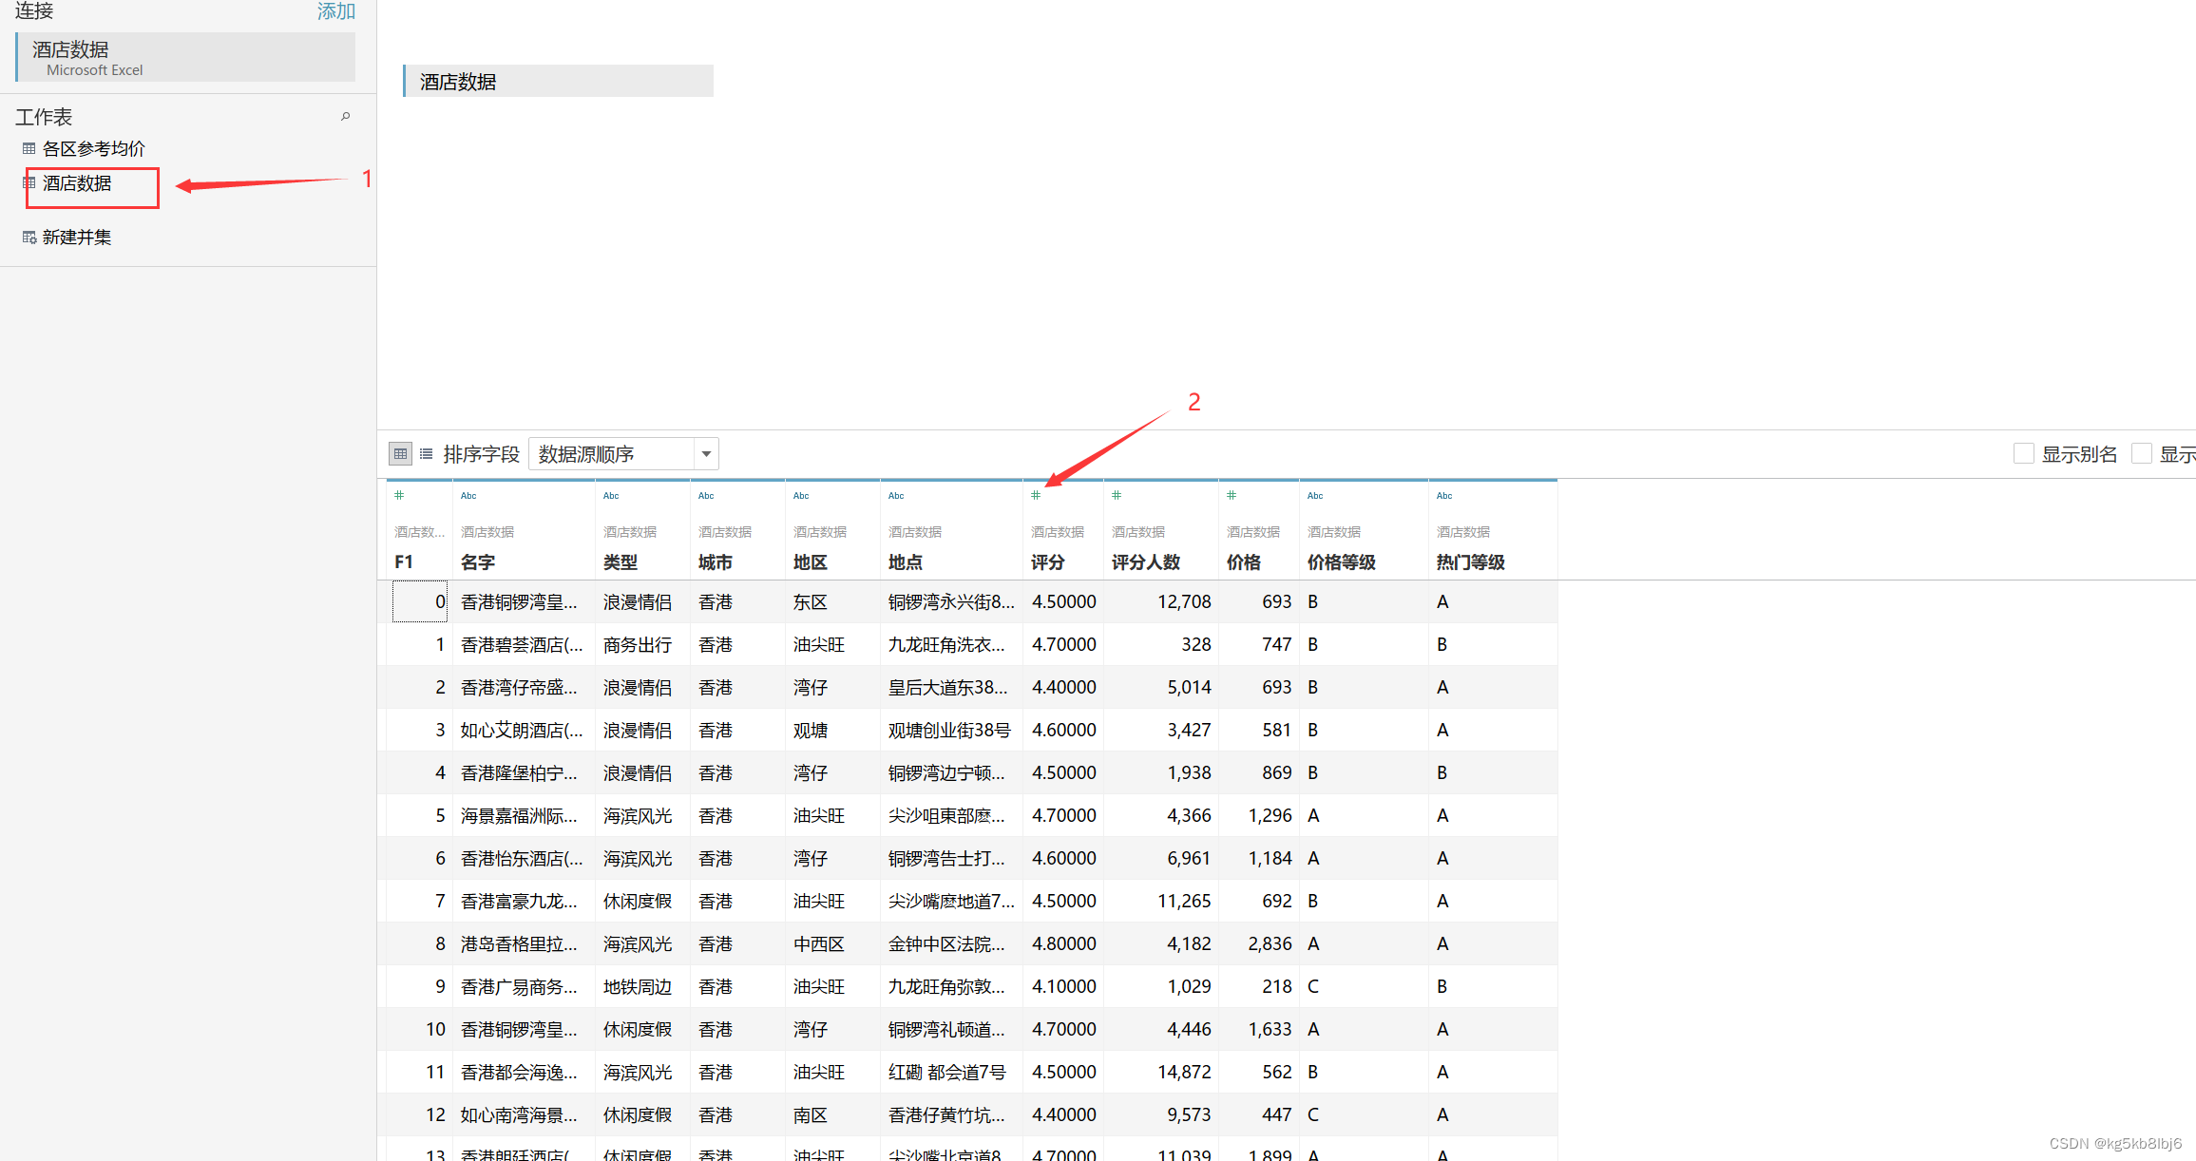Click the union icon beside 新建并集

(29, 237)
